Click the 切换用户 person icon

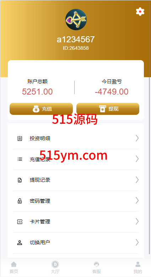tap(20, 243)
